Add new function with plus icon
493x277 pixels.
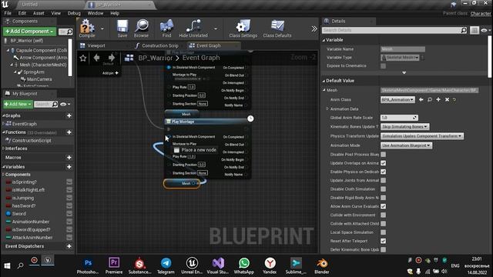tap(69, 132)
